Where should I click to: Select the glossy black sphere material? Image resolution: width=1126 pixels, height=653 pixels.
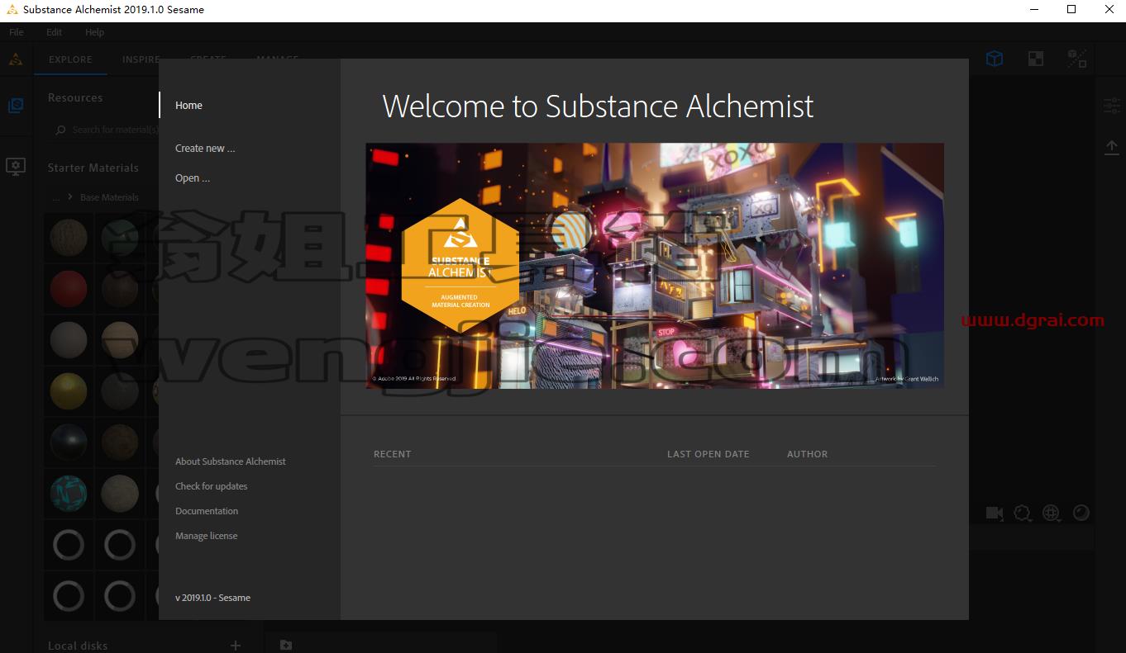coord(69,442)
